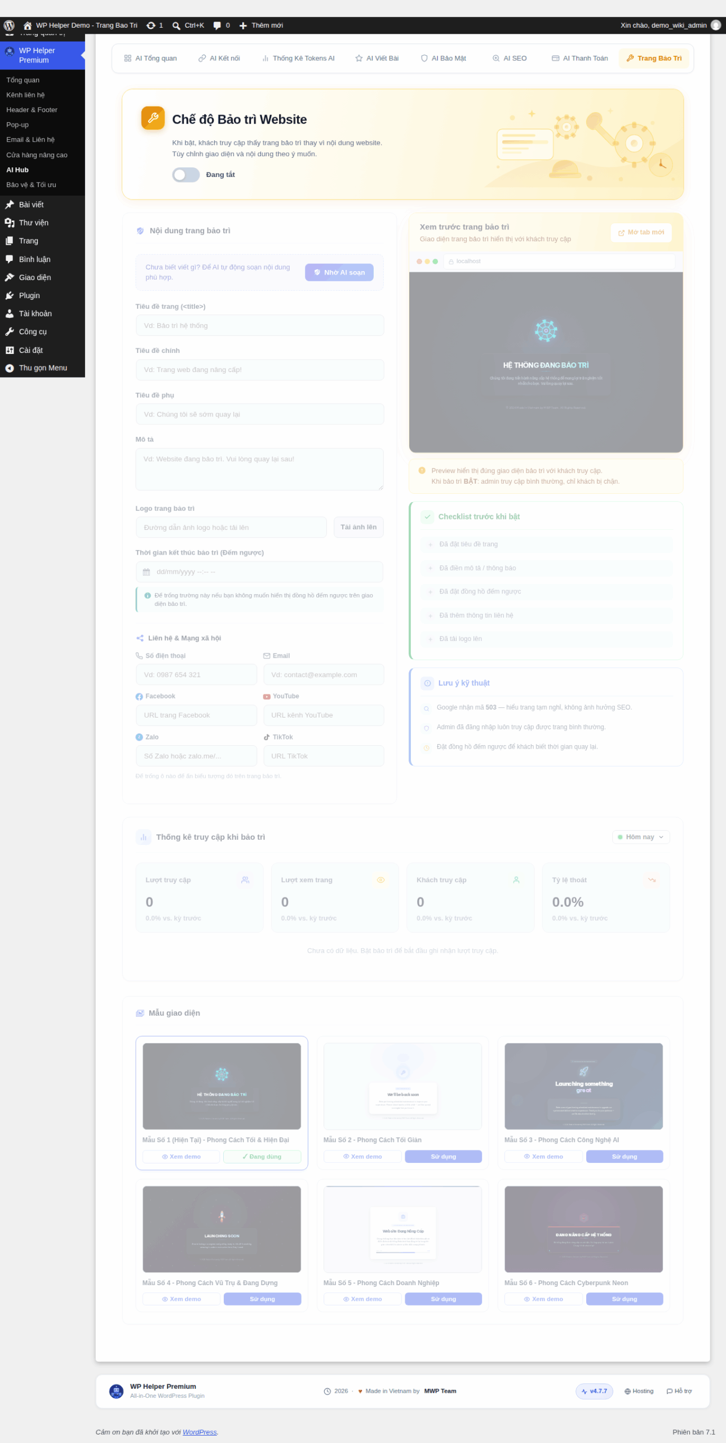Click the Plugin plug icon
The height and width of the screenshot is (1443, 726).
[x=10, y=295]
